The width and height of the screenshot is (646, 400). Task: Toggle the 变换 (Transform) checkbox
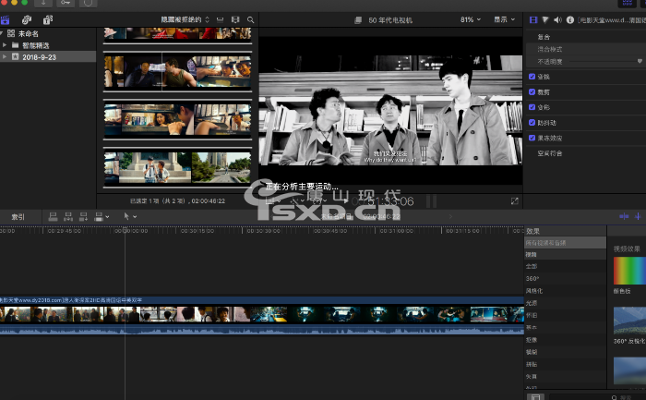[532, 77]
